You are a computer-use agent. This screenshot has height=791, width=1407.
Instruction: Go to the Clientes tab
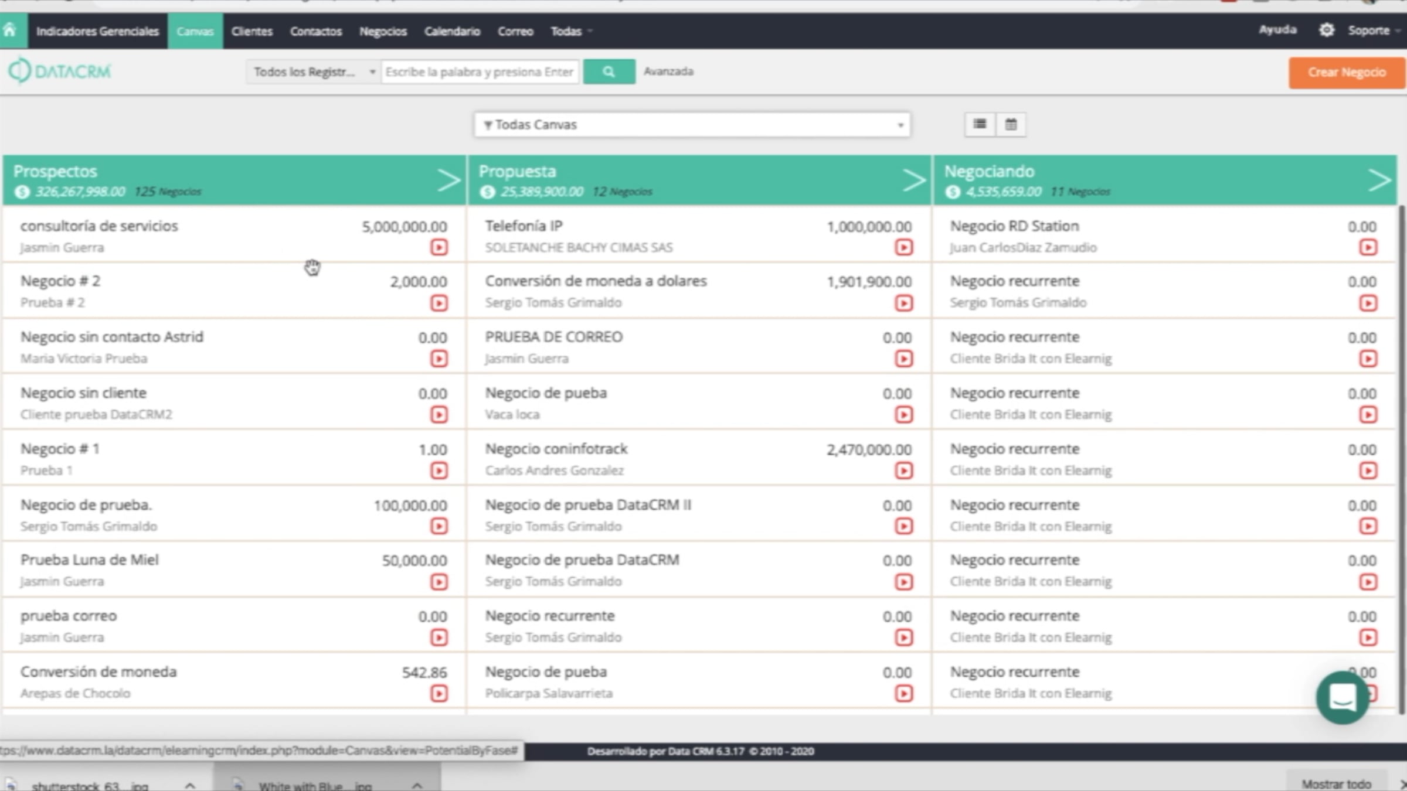pyautogui.click(x=252, y=31)
